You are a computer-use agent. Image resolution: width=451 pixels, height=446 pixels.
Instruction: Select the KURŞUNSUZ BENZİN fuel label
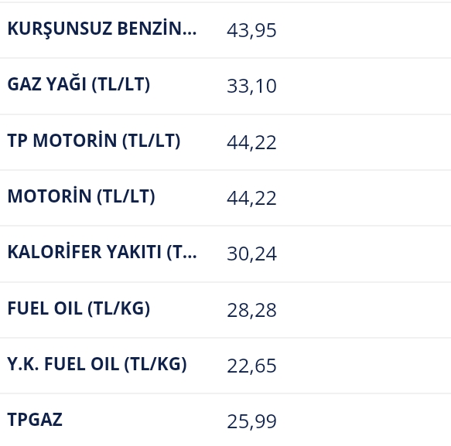click(102, 29)
